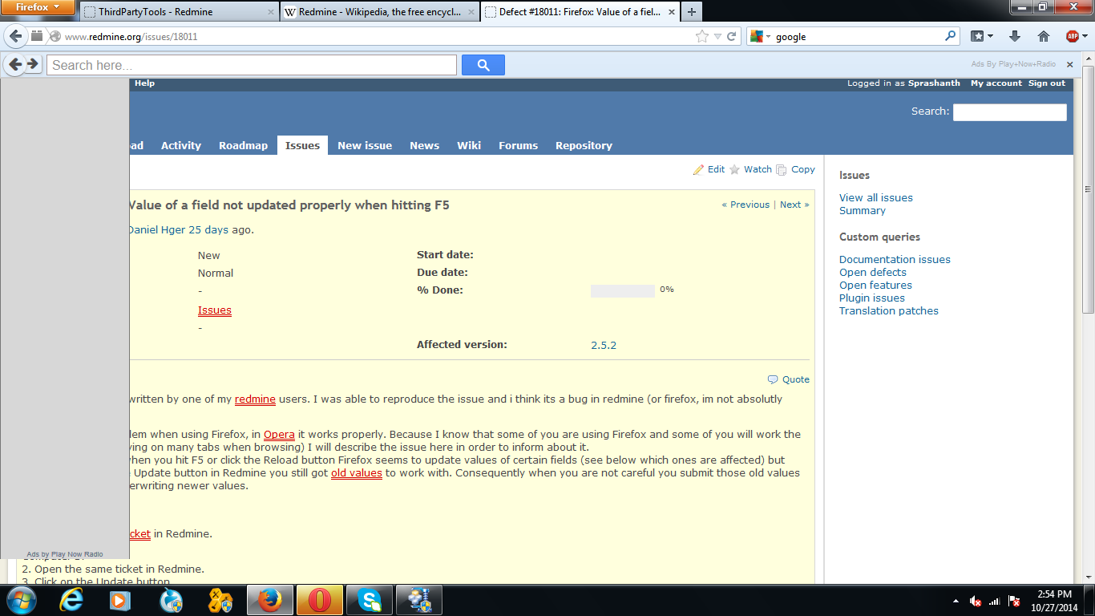The height and width of the screenshot is (616, 1095).
Task: Open the News menu tab
Action: click(x=424, y=145)
